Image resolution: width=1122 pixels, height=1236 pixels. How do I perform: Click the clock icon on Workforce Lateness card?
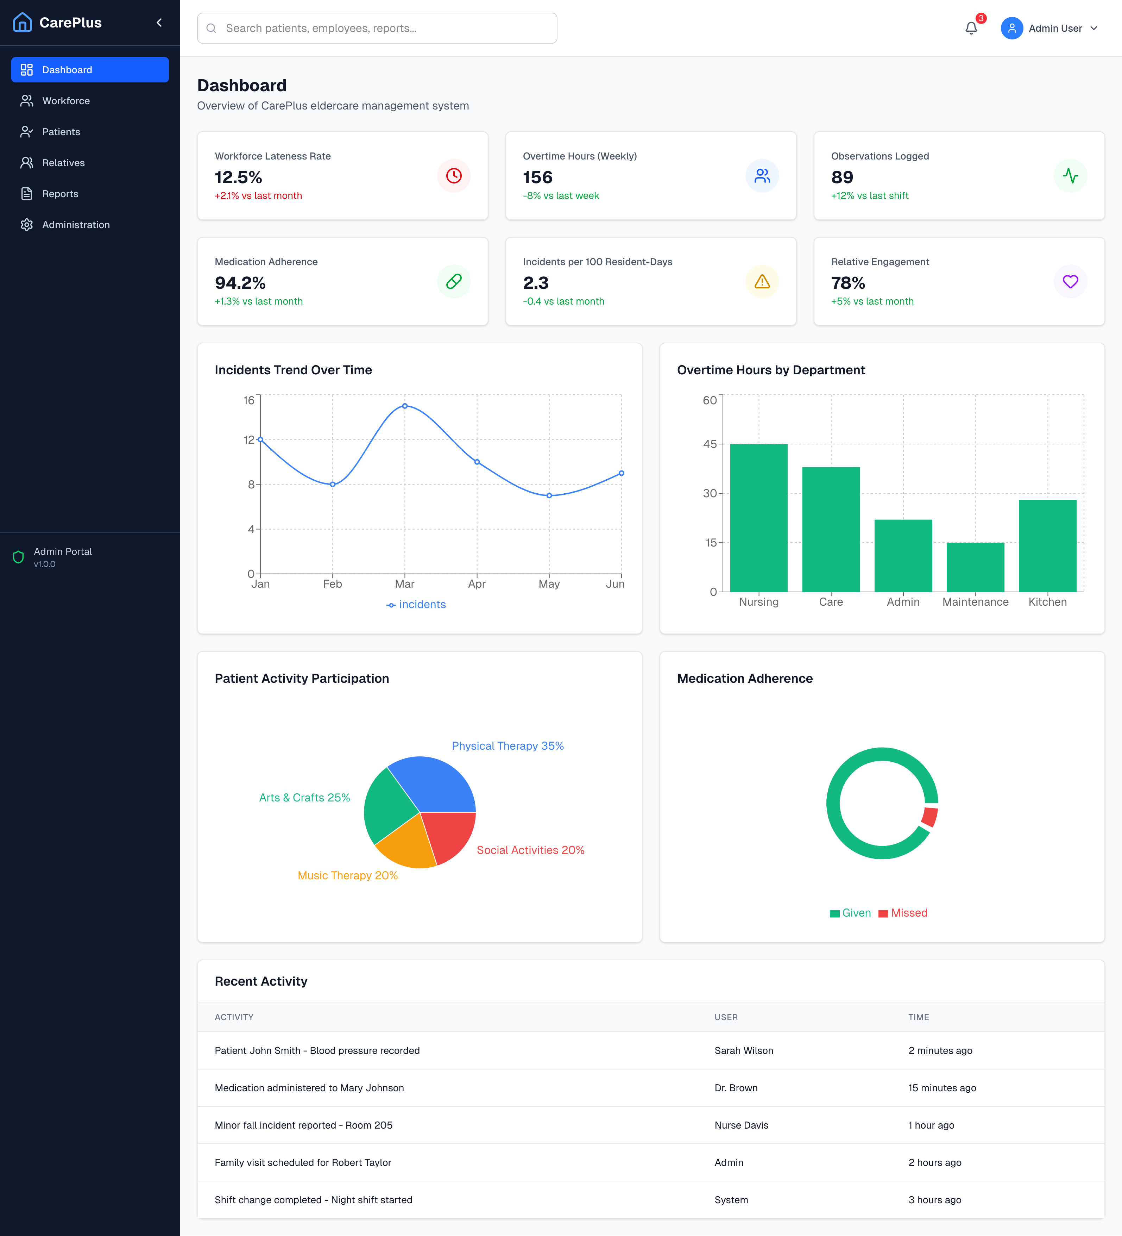pos(453,176)
